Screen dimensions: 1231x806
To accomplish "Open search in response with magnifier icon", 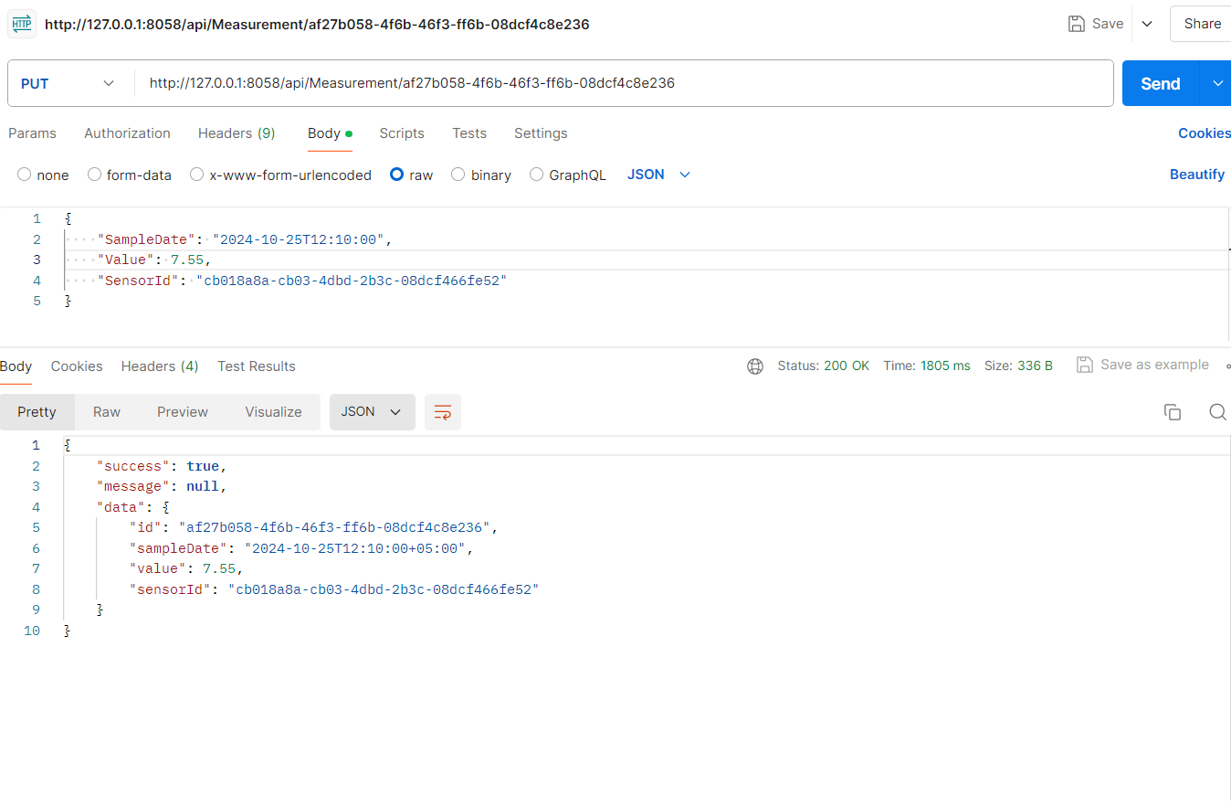I will tap(1217, 412).
